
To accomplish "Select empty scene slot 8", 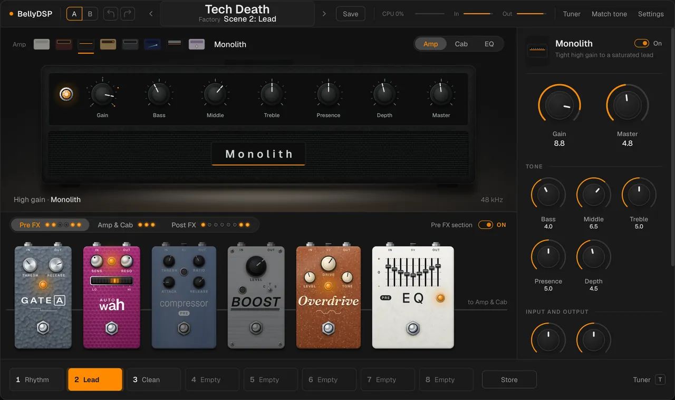I will point(446,379).
